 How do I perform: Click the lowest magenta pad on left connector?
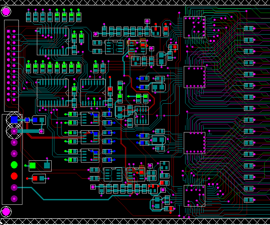14,199
